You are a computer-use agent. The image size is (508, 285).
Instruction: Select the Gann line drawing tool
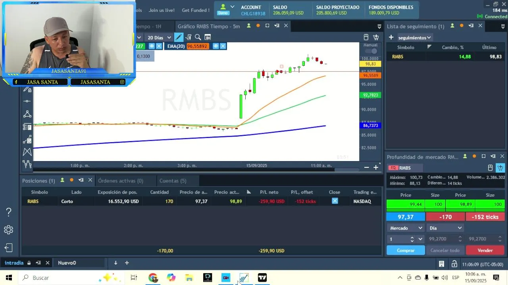click(27, 139)
